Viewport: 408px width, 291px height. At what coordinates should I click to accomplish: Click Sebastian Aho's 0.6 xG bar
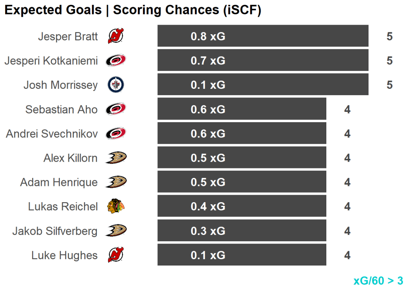tap(241, 109)
